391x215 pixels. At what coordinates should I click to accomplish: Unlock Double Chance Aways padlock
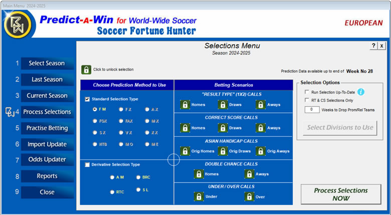pos(249,174)
